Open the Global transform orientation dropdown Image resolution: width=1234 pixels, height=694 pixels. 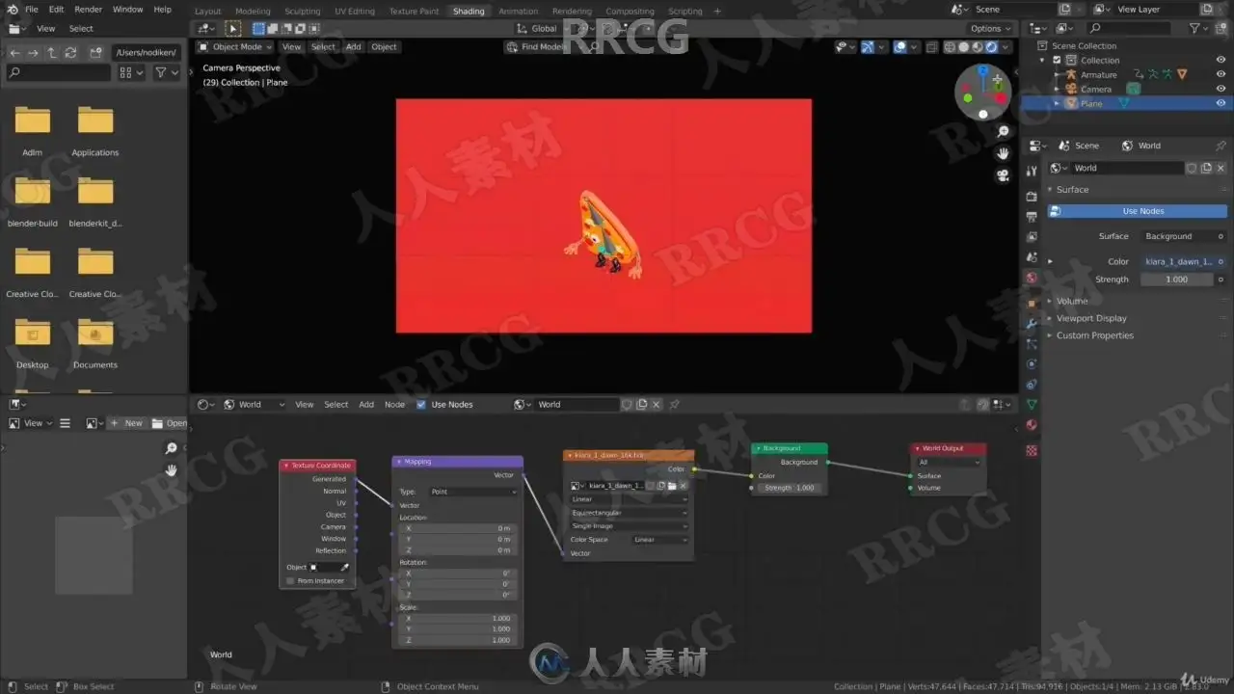(x=543, y=28)
